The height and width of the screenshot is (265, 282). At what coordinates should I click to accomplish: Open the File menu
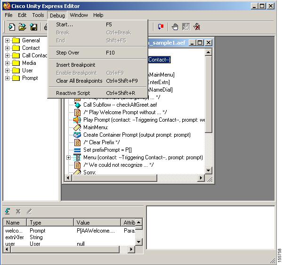coord(8,15)
